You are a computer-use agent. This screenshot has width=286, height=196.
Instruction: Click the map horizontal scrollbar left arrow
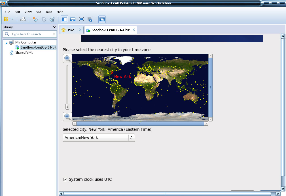[75, 124]
